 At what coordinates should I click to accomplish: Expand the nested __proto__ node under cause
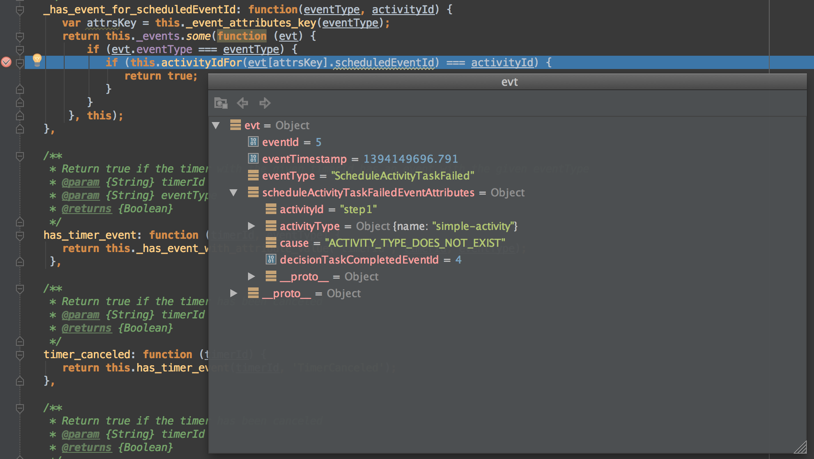[x=251, y=277]
